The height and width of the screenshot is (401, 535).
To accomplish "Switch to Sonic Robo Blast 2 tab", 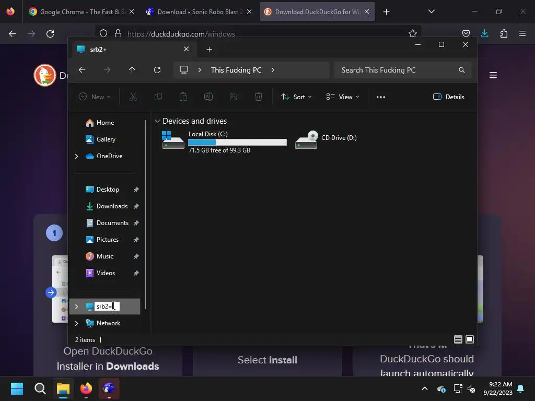I will pos(199,11).
